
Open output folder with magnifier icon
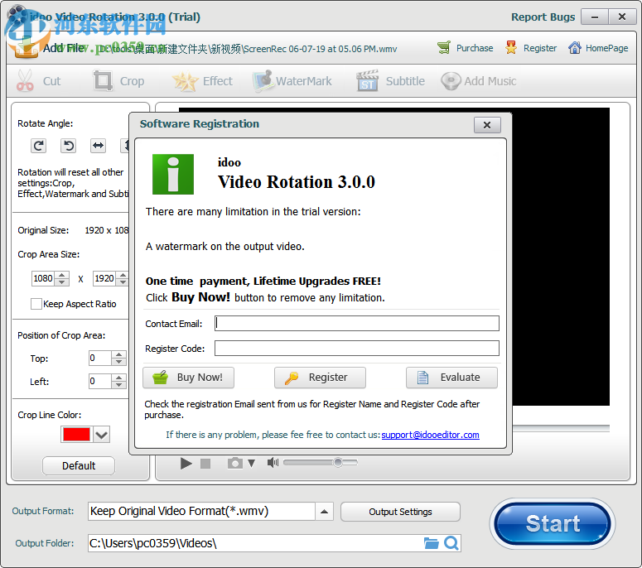tap(451, 543)
